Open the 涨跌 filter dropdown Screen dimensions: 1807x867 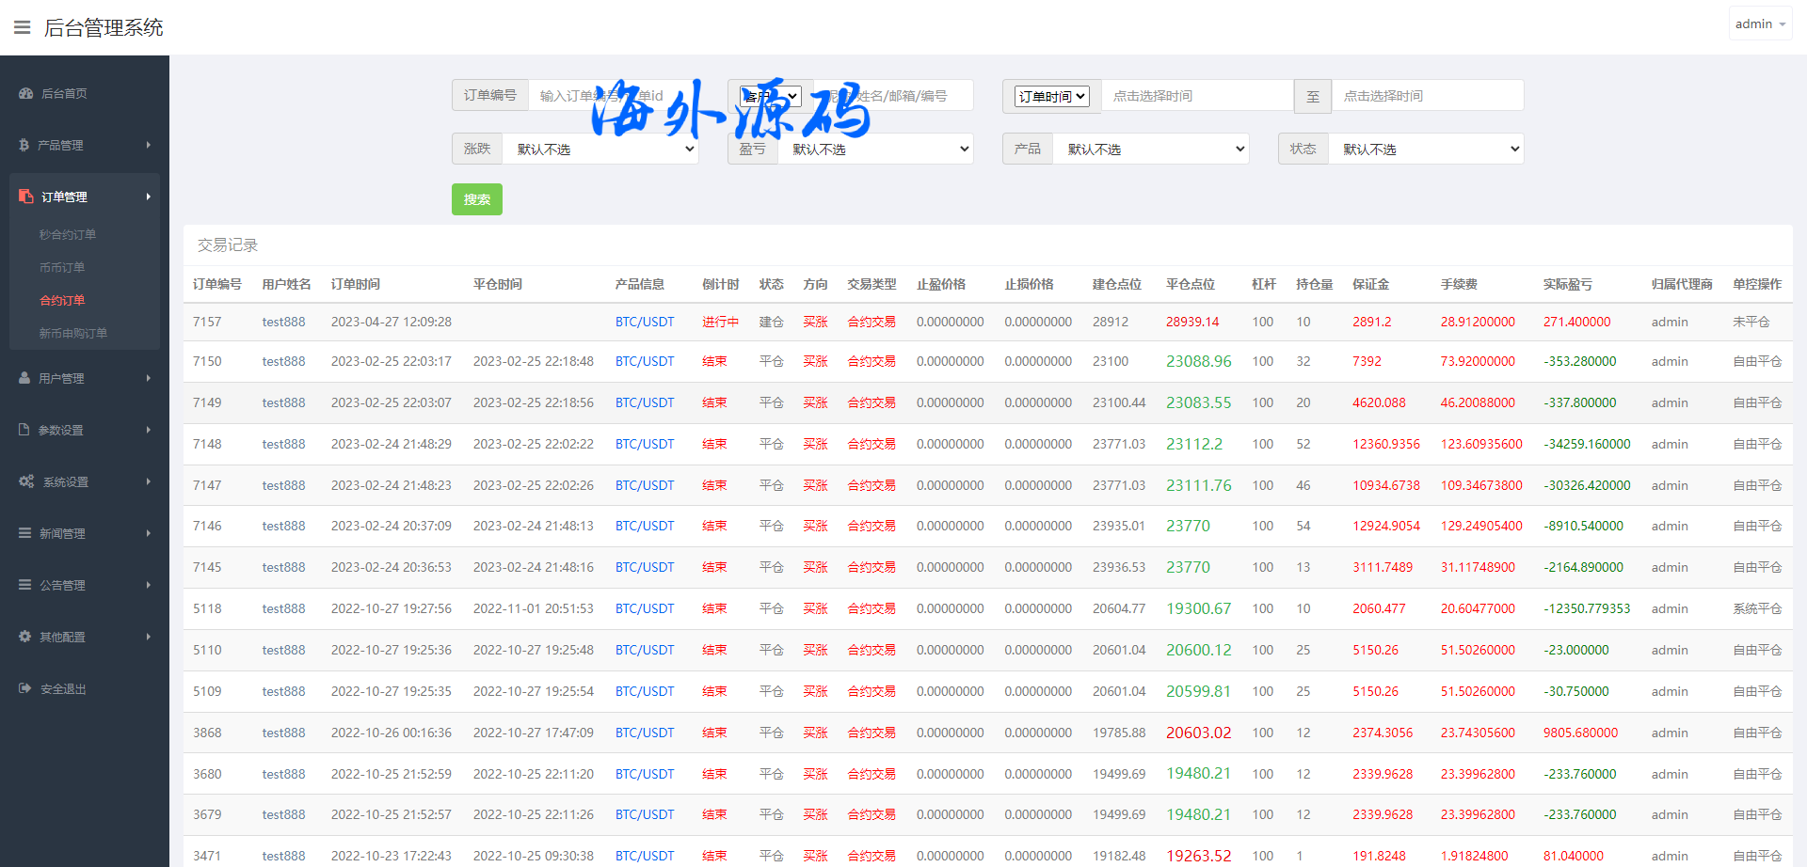(x=600, y=149)
